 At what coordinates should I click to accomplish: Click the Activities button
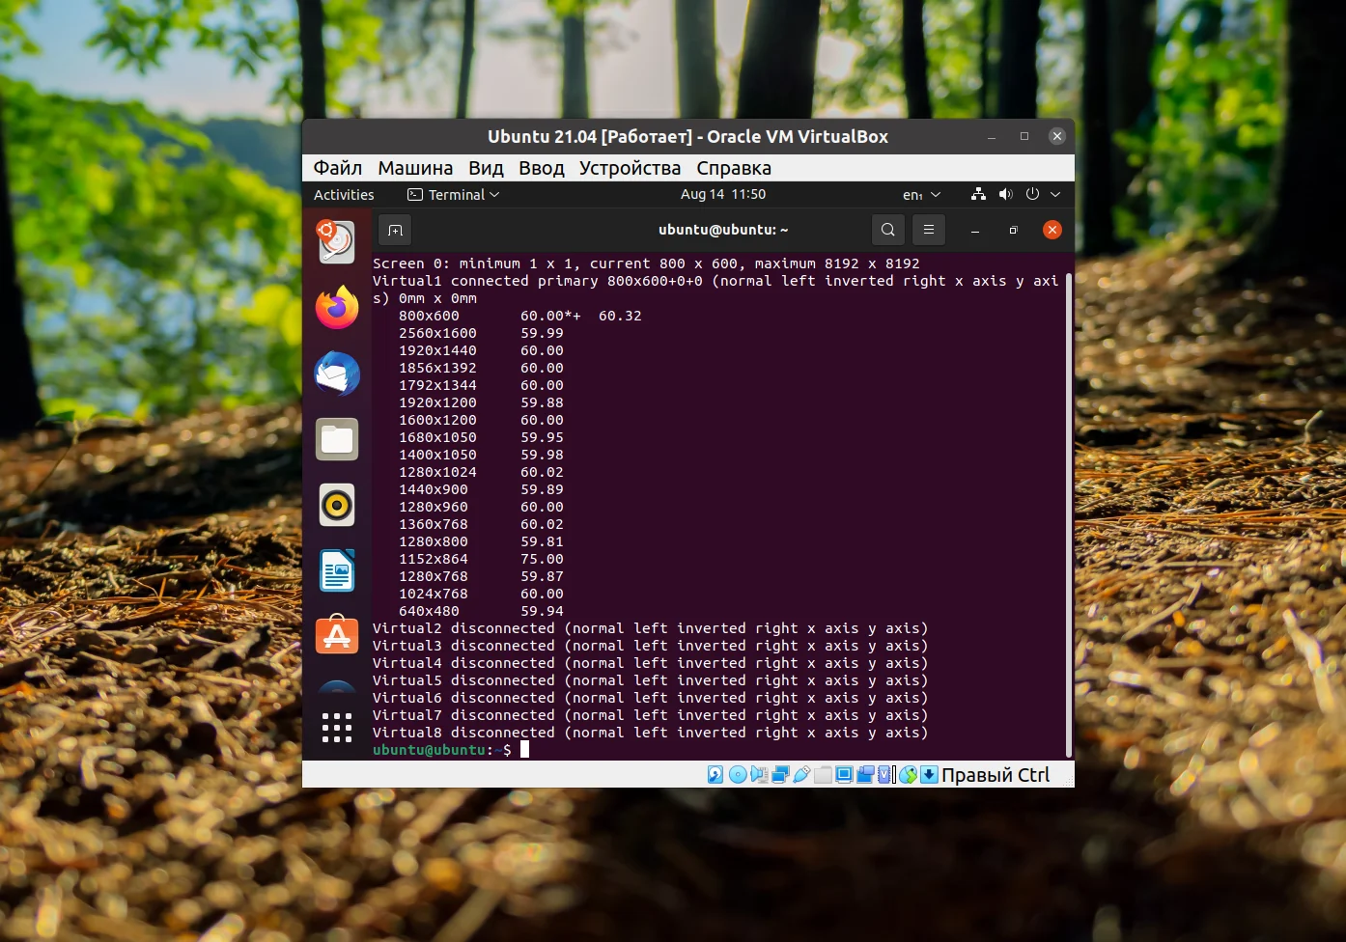pos(344,194)
